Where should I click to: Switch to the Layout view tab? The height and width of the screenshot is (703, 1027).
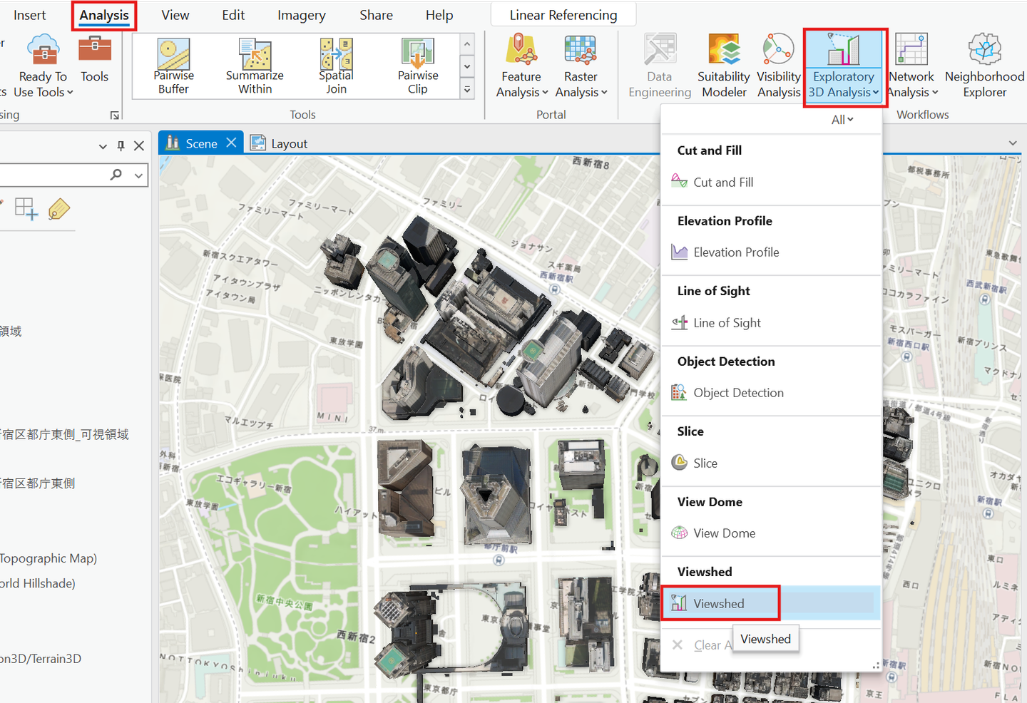(279, 143)
